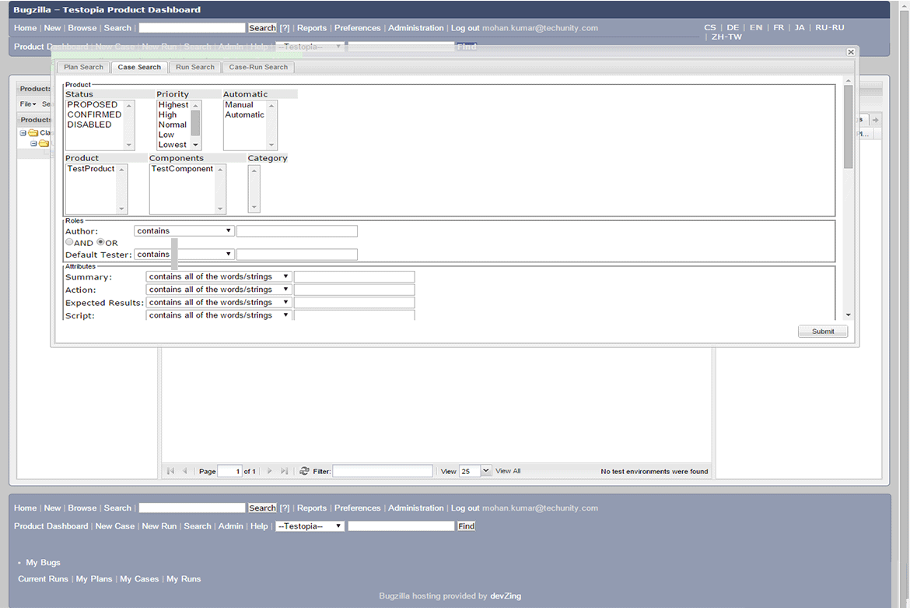Screen dimensions: 910x608
Task: Open Administration in top navigation
Action: [x=415, y=28]
